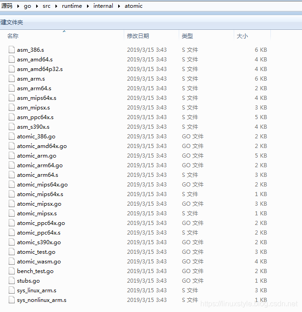302x312 pixels.
Task: Select the atomic_mips64x.s file icon
Action: [x=12, y=194]
